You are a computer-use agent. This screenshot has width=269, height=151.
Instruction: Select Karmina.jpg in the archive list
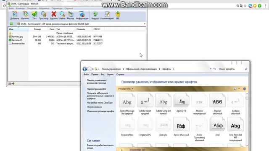click(56, 36)
